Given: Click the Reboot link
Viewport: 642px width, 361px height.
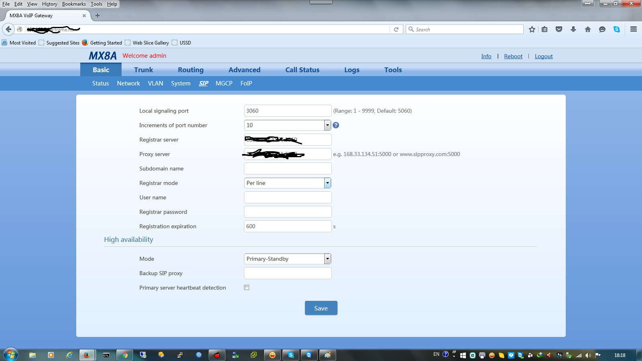Looking at the screenshot, I should (513, 56).
